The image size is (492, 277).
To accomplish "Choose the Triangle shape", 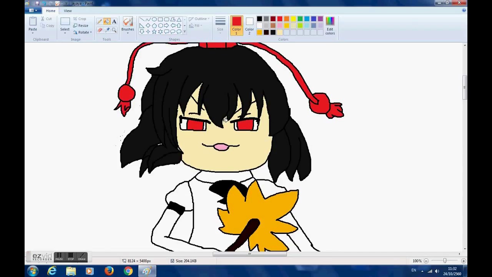I will coord(179,20).
